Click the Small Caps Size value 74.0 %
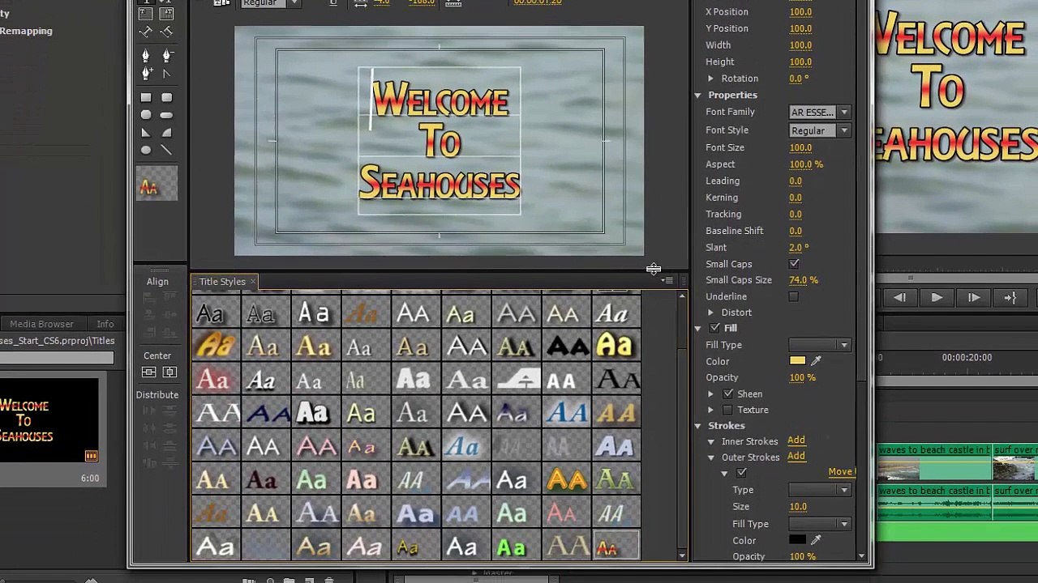Image resolution: width=1038 pixels, height=583 pixels. (x=804, y=280)
